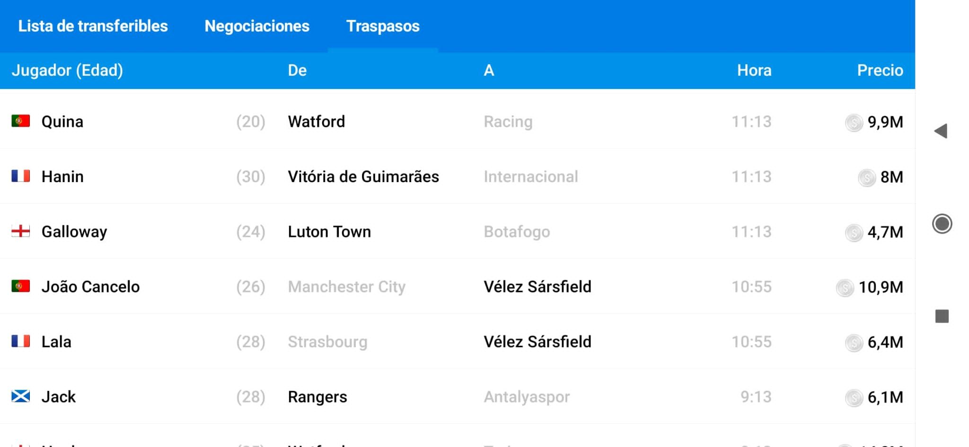Open Vélez Sársfield in Lala's row
The image size is (969, 447).
[537, 342]
